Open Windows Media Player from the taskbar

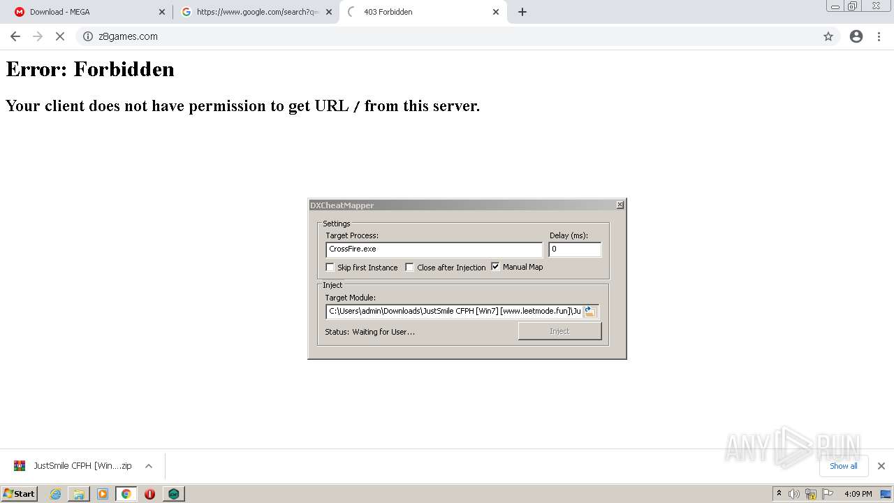pyautogui.click(x=103, y=494)
